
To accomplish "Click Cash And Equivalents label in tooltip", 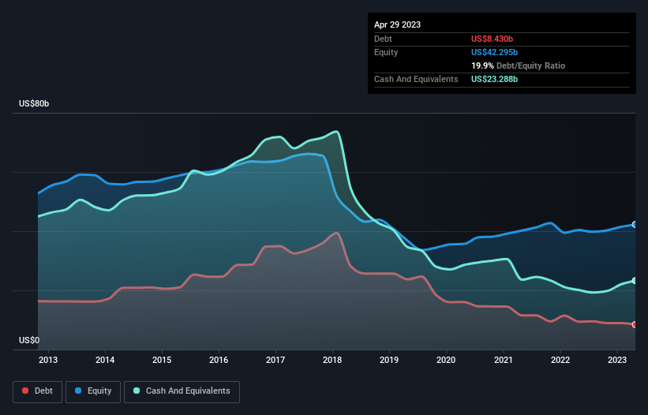I will tap(416, 79).
